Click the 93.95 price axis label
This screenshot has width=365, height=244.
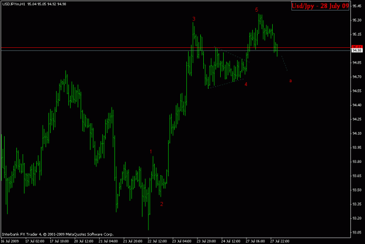[x=357, y=148]
